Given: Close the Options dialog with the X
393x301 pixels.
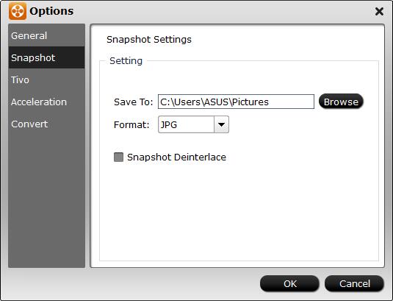Looking at the screenshot, I should pyautogui.click(x=379, y=11).
